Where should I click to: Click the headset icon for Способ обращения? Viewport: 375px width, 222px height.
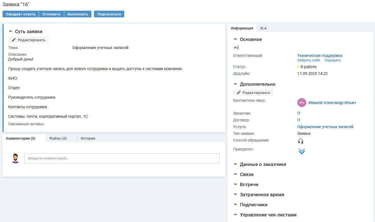[x=301, y=141]
